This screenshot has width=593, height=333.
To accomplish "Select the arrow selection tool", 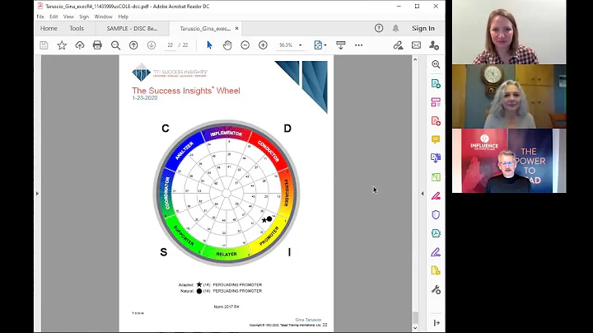I will tap(209, 45).
